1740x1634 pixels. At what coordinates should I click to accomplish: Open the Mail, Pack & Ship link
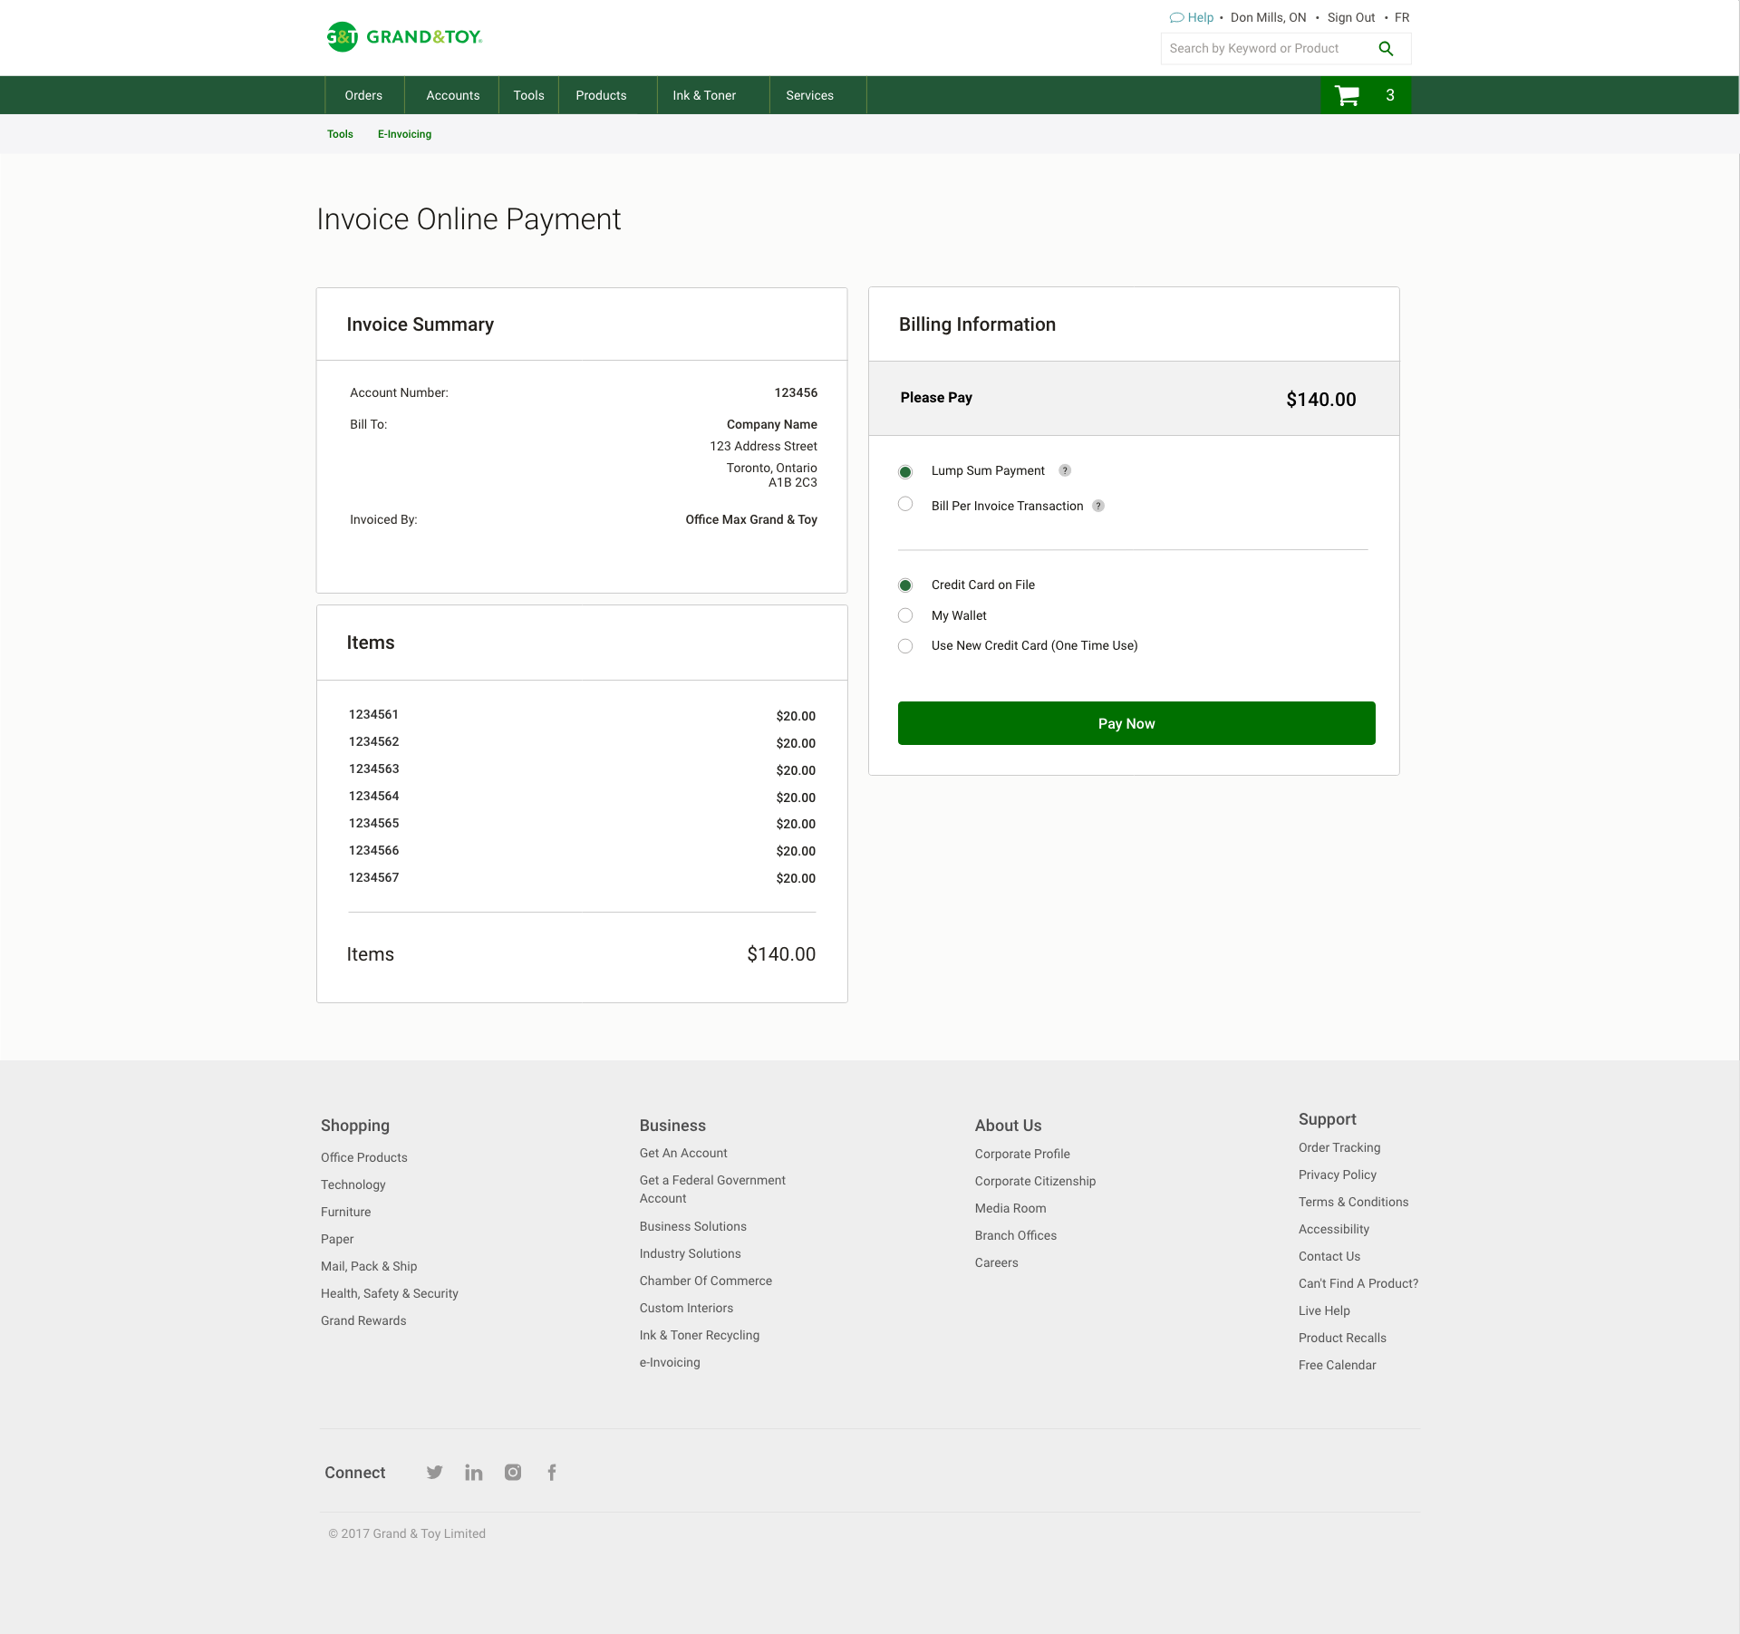369,1266
